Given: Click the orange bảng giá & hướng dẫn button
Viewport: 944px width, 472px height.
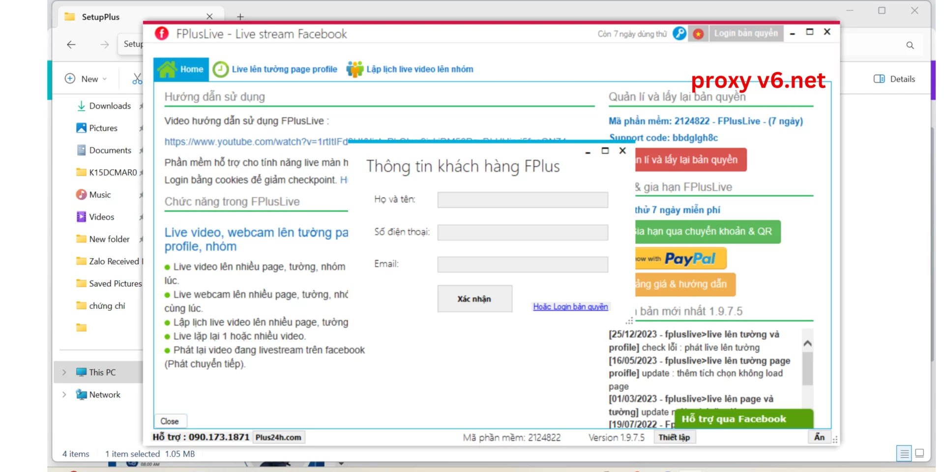Looking at the screenshot, I should [x=685, y=284].
